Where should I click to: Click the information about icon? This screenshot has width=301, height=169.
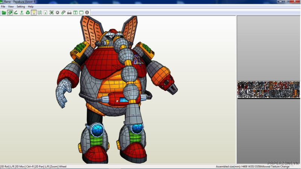coord(87,13)
